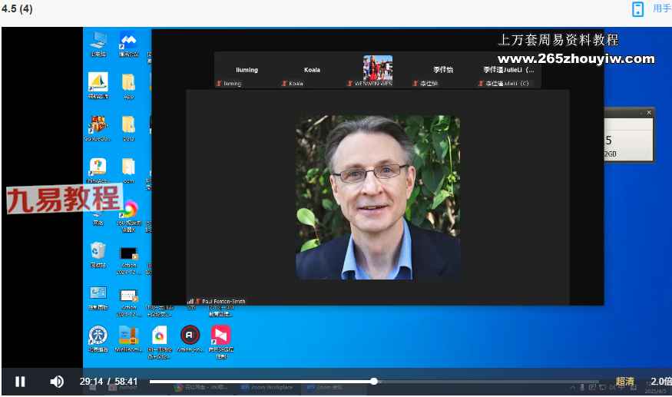This screenshot has width=672, height=397.
Task: Select the liuming participant tile in Zoom
Action: click(x=247, y=70)
